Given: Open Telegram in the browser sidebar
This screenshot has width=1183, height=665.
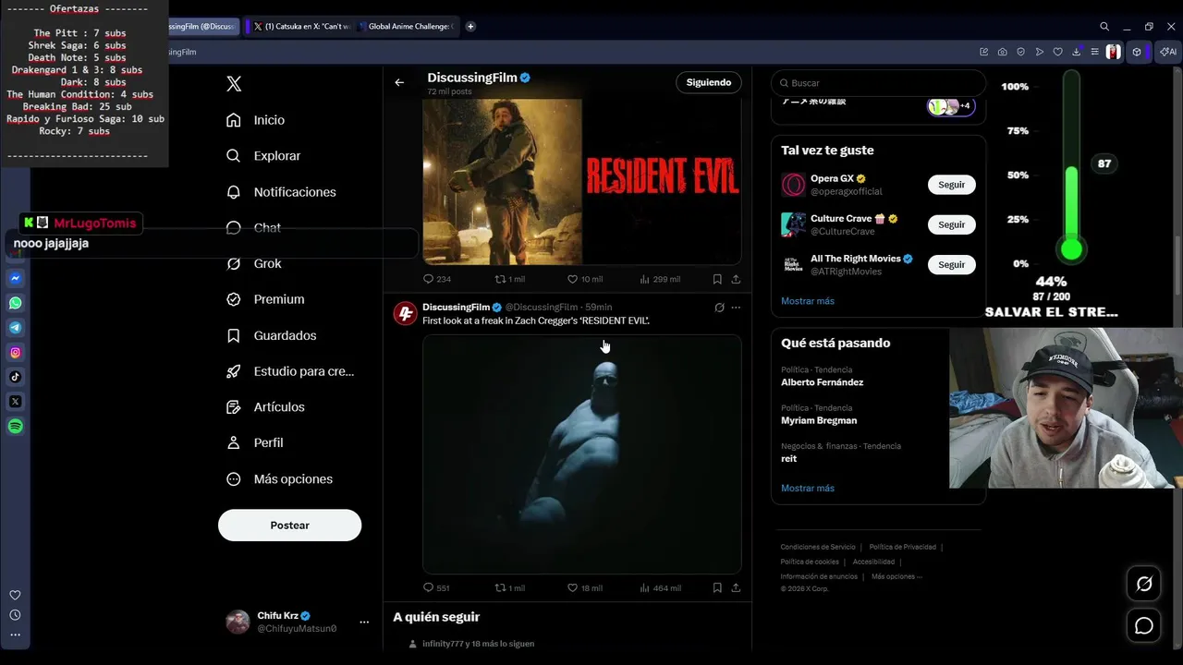Looking at the screenshot, I should 16,328.
